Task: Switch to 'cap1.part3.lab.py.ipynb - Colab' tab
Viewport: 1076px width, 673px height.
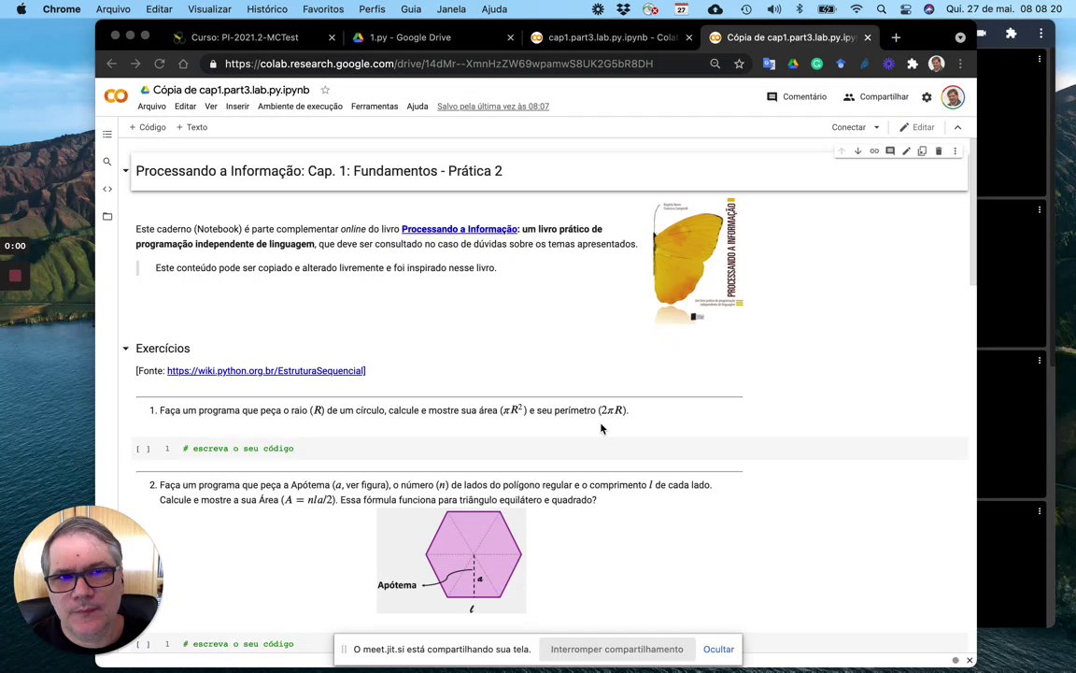Action: tap(612, 37)
